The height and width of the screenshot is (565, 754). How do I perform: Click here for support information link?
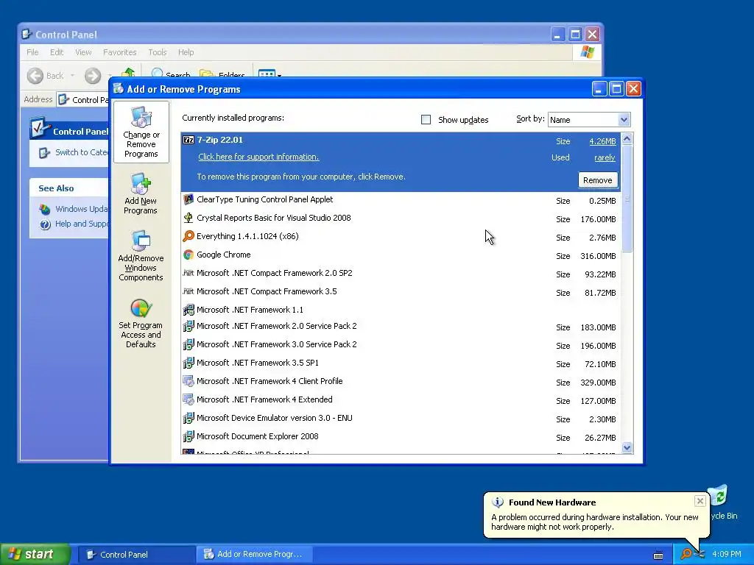click(258, 157)
